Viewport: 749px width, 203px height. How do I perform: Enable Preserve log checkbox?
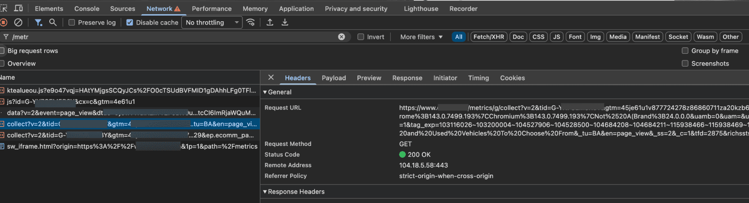72,22
